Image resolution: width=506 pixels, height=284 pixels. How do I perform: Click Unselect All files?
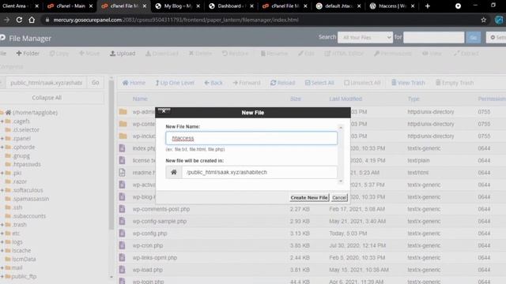[362, 83]
